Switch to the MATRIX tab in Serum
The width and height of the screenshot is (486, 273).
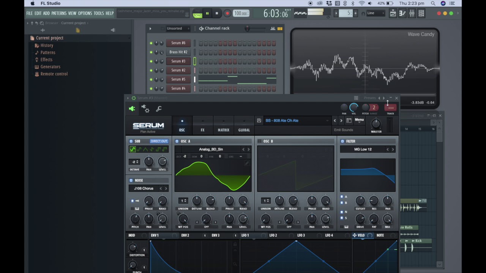pyautogui.click(x=223, y=126)
